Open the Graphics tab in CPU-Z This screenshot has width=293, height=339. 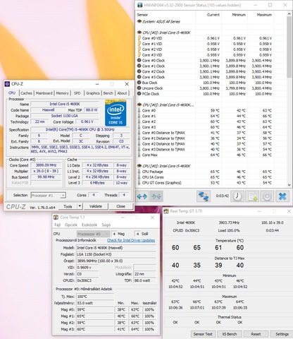click(93, 93)
